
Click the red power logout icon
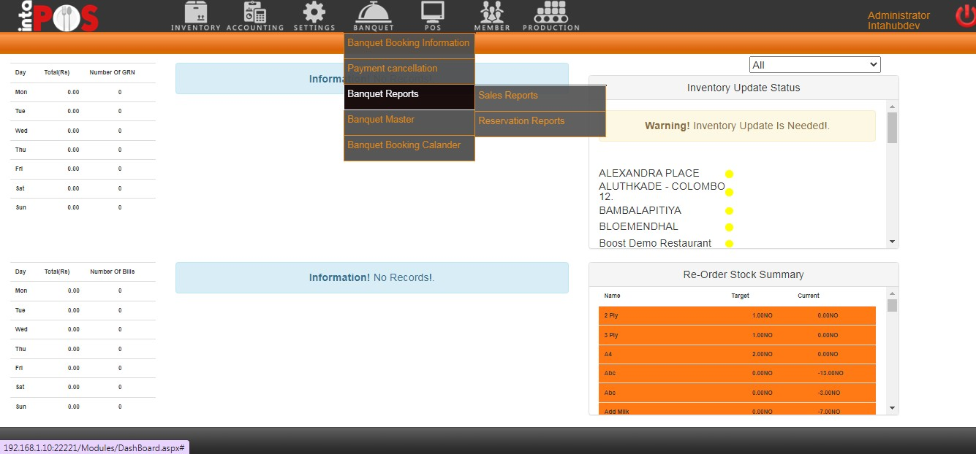tap(965, 17)
